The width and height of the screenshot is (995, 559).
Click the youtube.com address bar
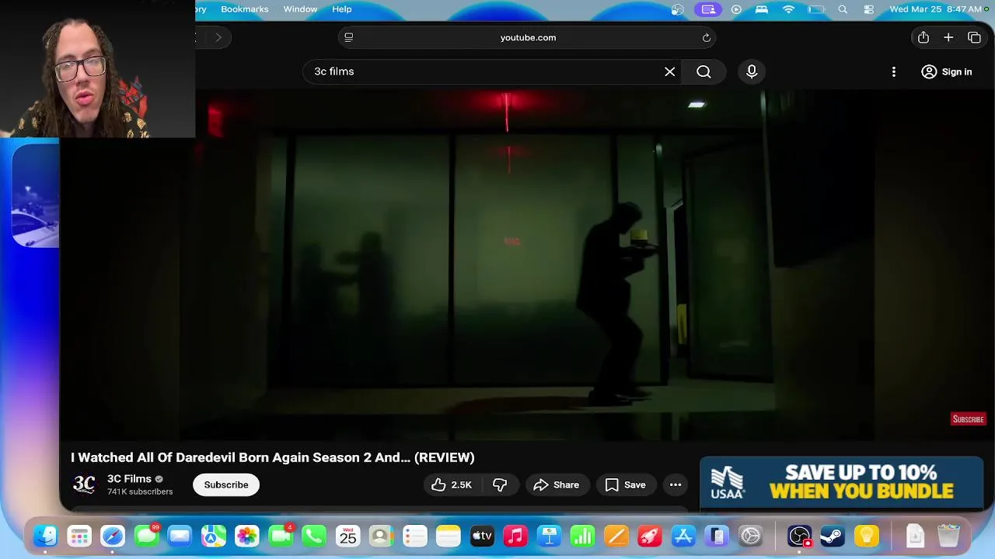click(x=527, y=37)
